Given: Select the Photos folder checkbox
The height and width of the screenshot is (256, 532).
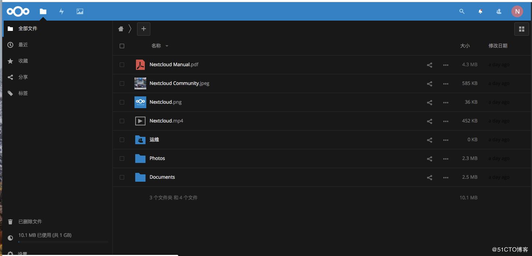Looking at the screenshot, I should pos(122,159).
